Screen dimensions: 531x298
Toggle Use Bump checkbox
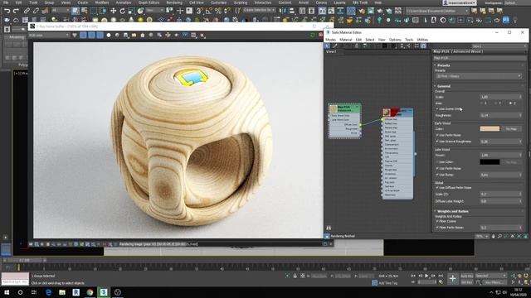(437, 175)
